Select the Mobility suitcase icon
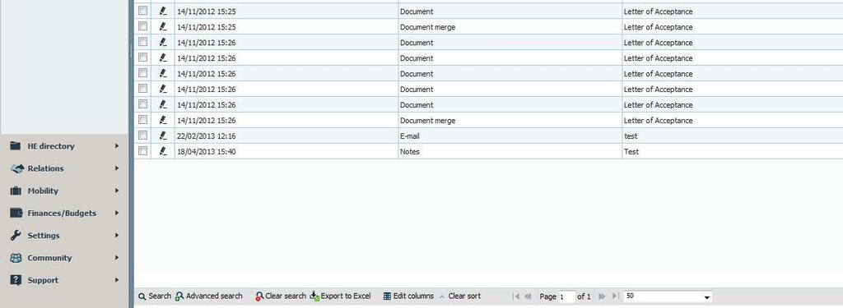 (x=16, y=191)
